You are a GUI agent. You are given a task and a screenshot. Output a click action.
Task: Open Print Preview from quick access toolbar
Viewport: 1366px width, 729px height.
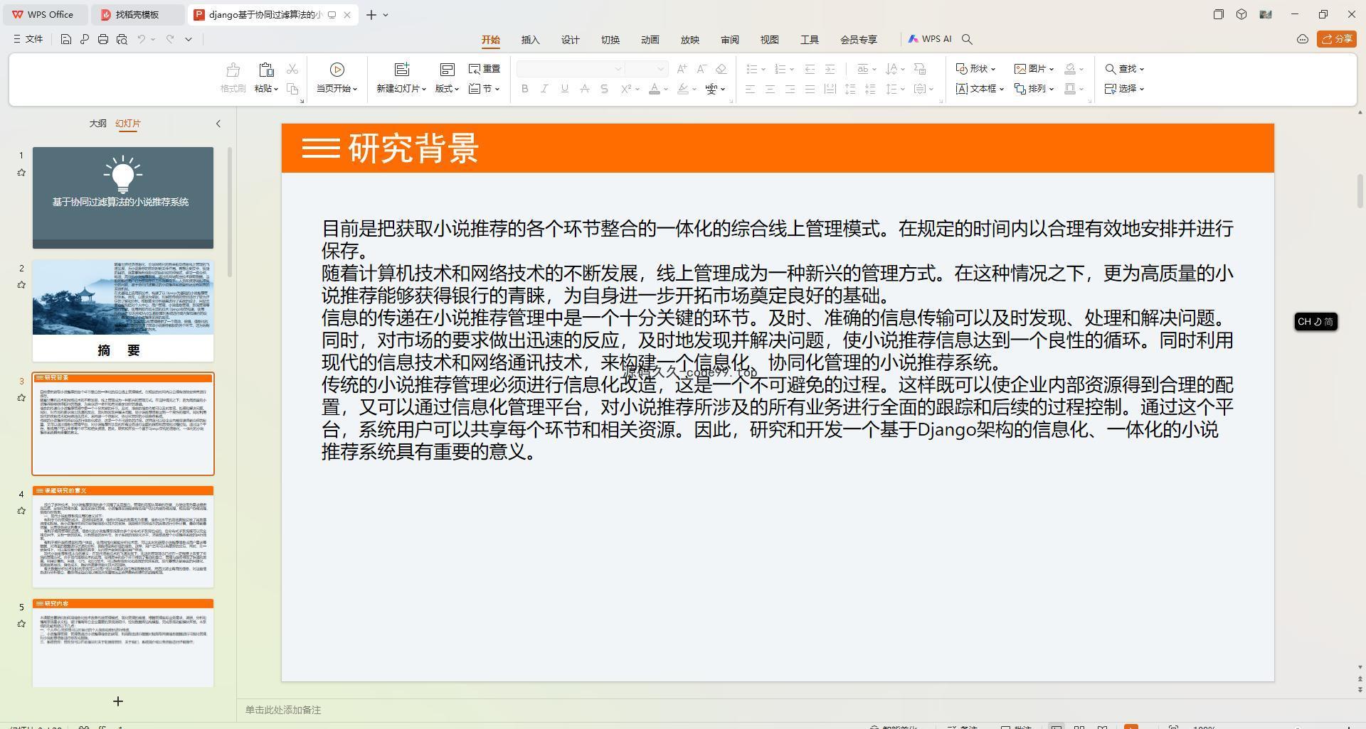coord(122,39)
